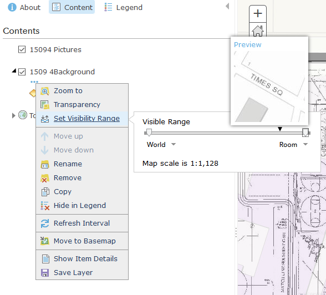Choose Transparency menu entry

tap(82, 104)
